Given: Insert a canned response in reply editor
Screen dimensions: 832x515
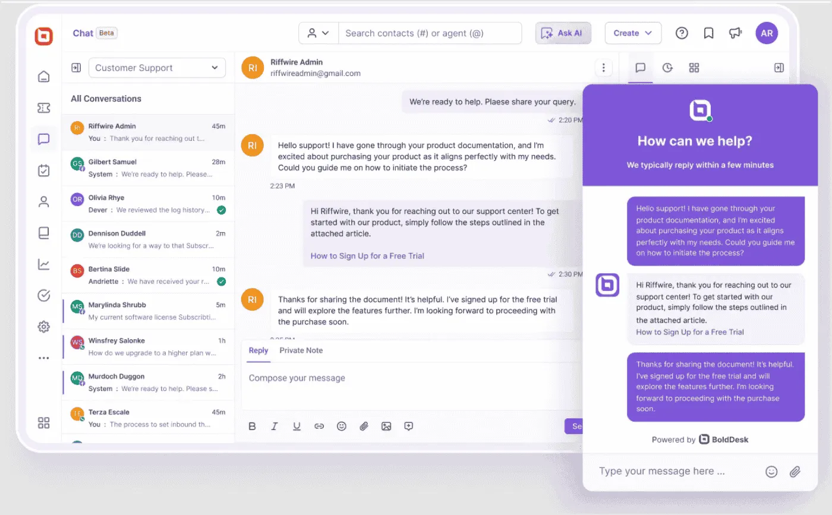Looking at the screenshot, I should 408,426.
